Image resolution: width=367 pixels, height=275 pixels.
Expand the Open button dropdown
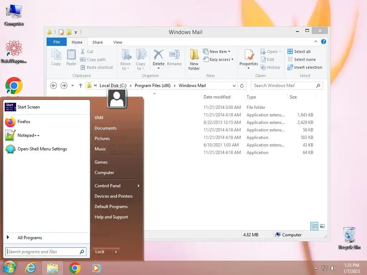(x=280, y=52)
